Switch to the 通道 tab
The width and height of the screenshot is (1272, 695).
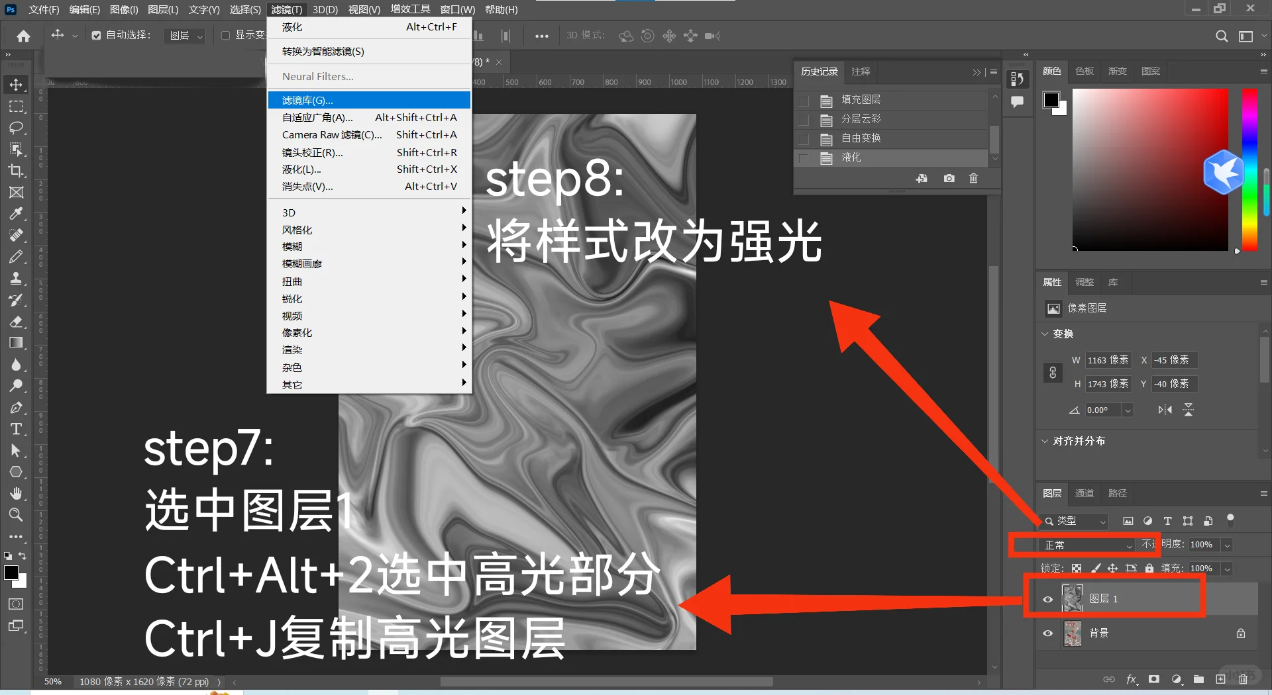click(1084, 493)
